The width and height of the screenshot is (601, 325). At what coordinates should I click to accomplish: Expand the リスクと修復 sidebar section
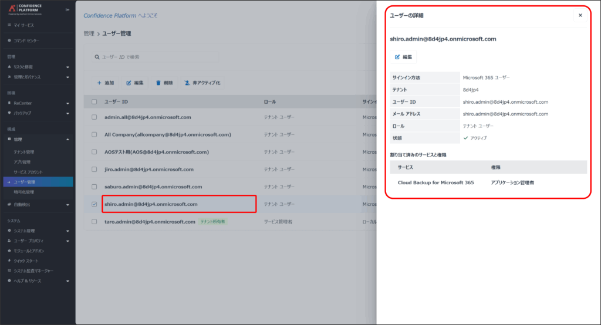(x=67, y=67)
